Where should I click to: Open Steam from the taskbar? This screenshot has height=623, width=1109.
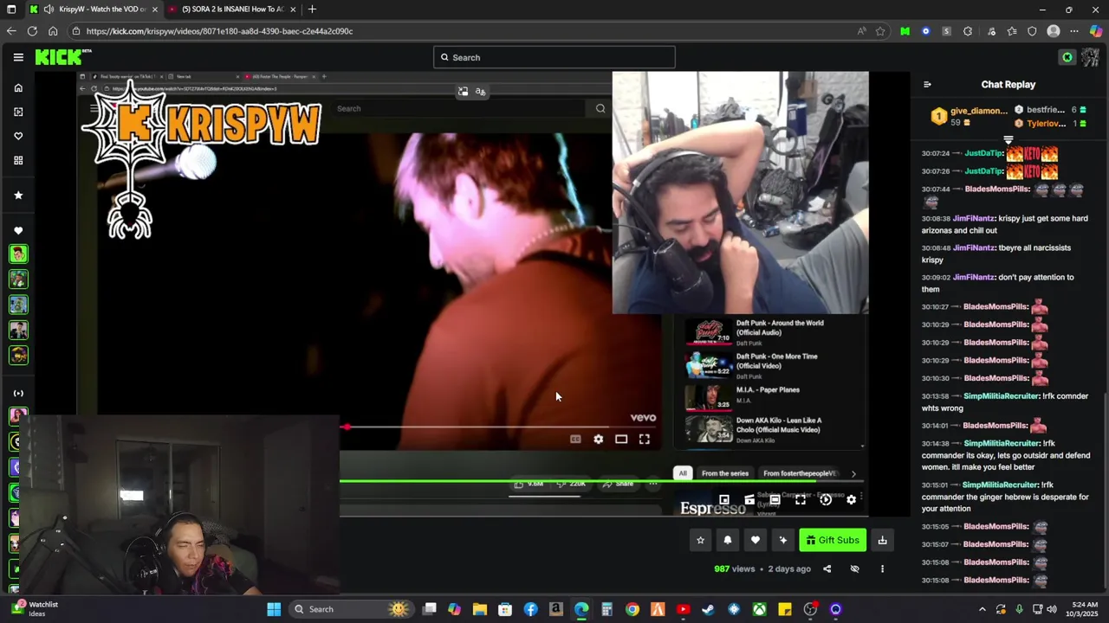pyautogui.click(x=708, y=609)
